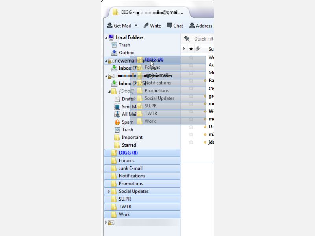
Task: Open Trash under Local Folders
Action: [x=124, y=45]
